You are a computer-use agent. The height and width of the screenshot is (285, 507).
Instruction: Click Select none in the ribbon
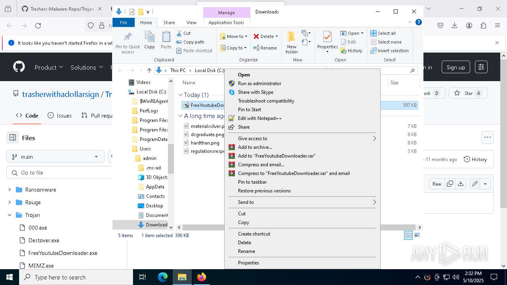(386, 42)
